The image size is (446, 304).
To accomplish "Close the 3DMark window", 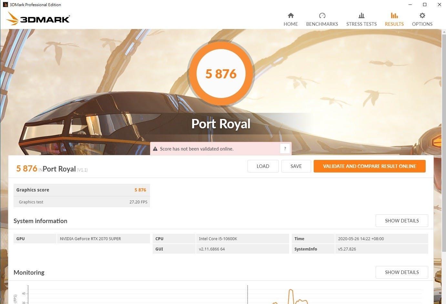I will point(439,5).
